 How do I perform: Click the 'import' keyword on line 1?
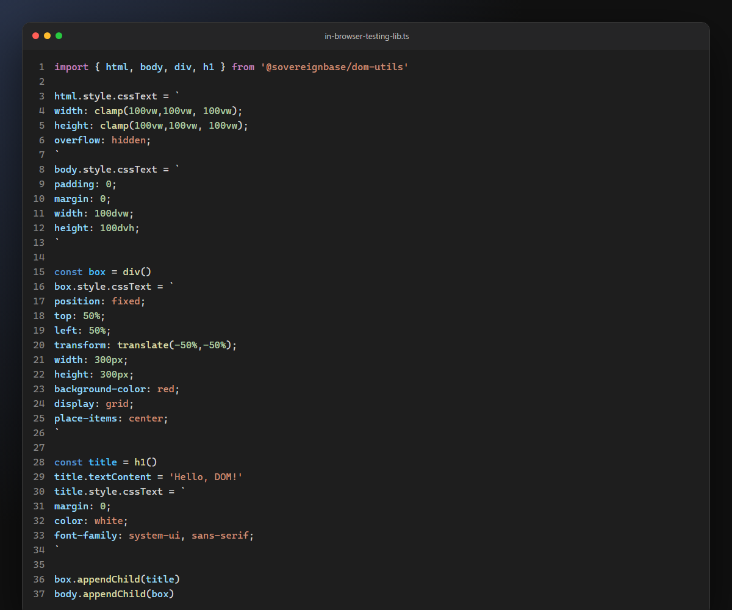(x=71, y=67)
